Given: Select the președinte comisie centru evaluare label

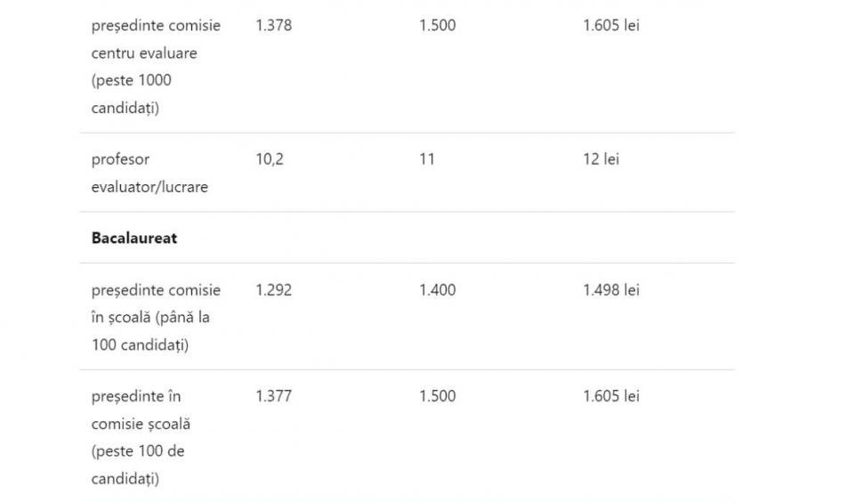Looking at the screenshot, I should click(156, 39).
